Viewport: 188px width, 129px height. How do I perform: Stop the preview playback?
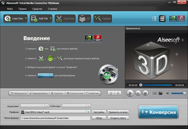coord(145,93)
